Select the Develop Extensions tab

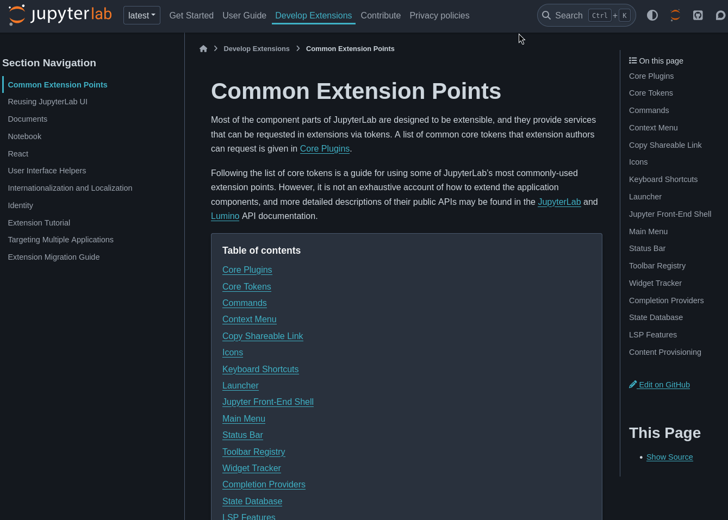pos(313,15)
